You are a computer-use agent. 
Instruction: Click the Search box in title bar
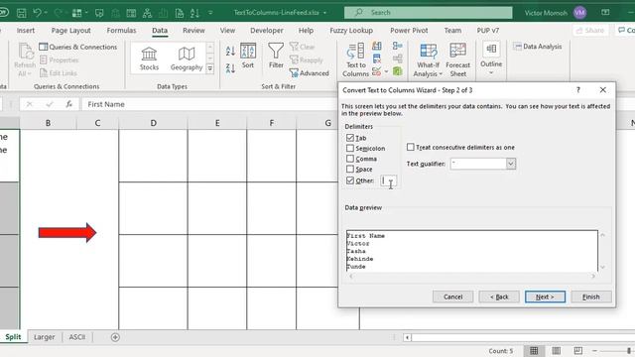(x=428, y=13)
